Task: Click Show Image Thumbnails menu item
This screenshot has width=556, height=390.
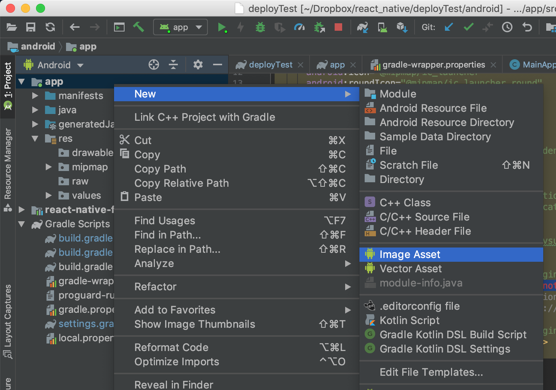Action: [x=236, y=324]
